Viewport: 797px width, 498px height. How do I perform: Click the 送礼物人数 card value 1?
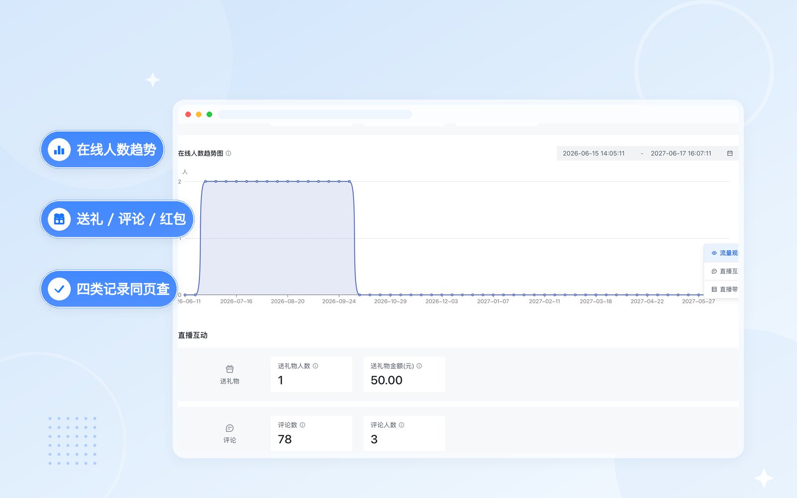pos(280,380)
